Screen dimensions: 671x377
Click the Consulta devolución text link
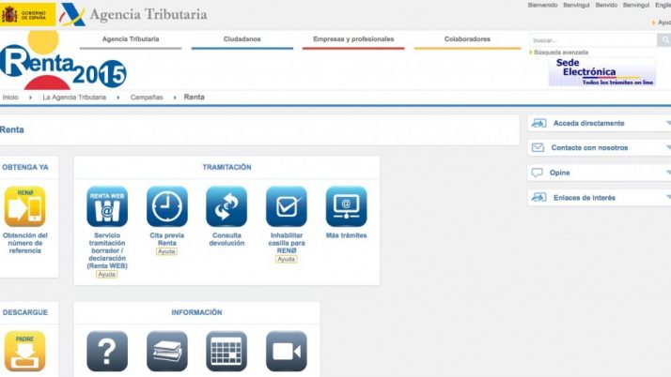226,239
